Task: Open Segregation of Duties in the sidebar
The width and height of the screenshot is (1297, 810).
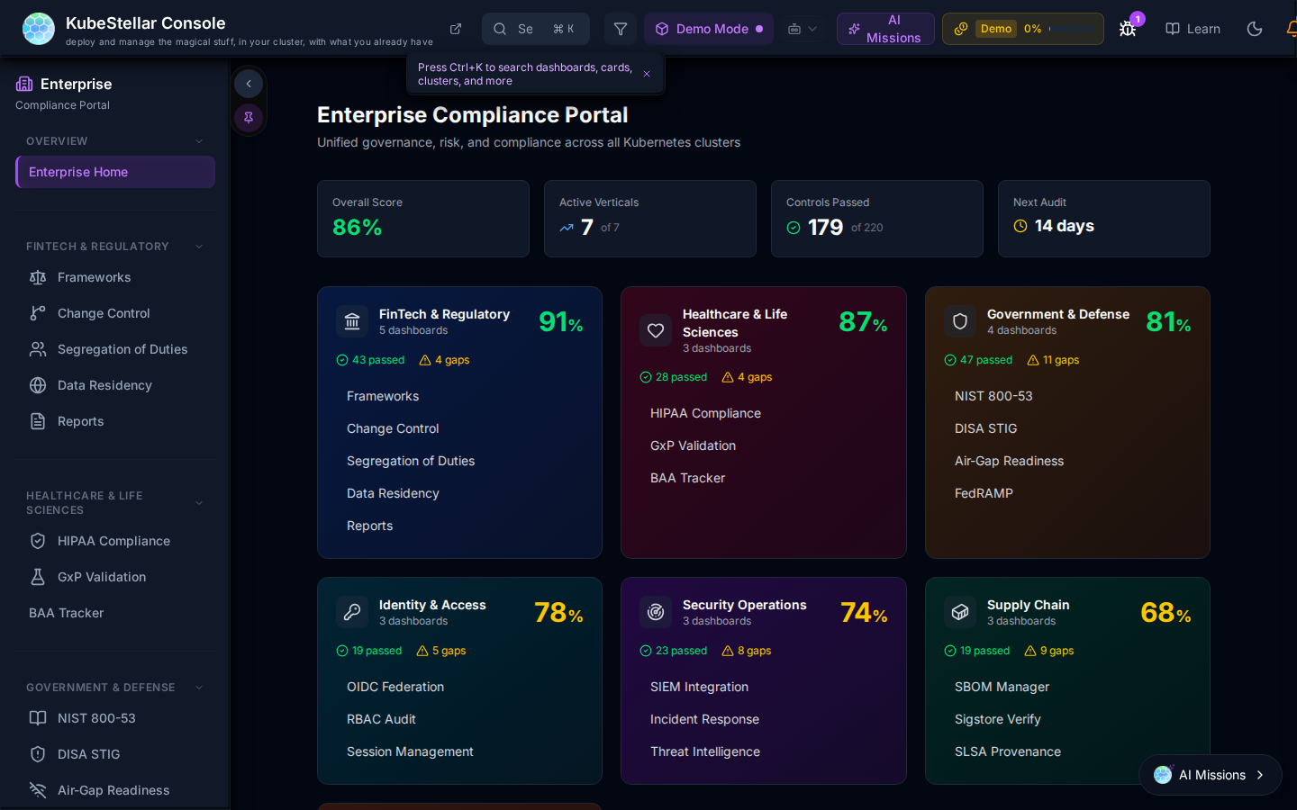Action: [x=122, y=349]
